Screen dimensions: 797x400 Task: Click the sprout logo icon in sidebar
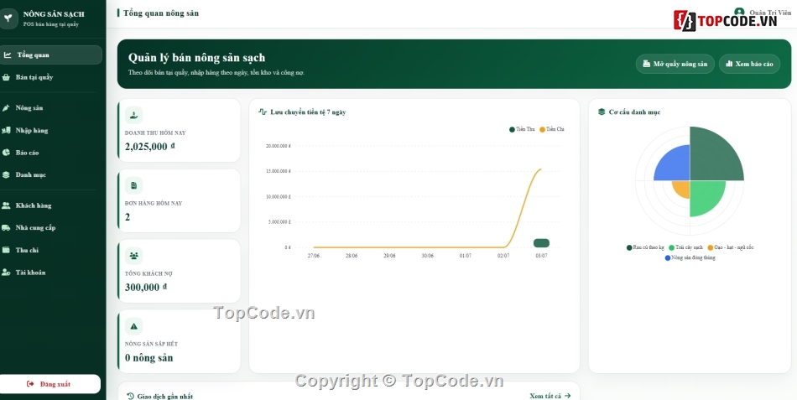[8, 18]
